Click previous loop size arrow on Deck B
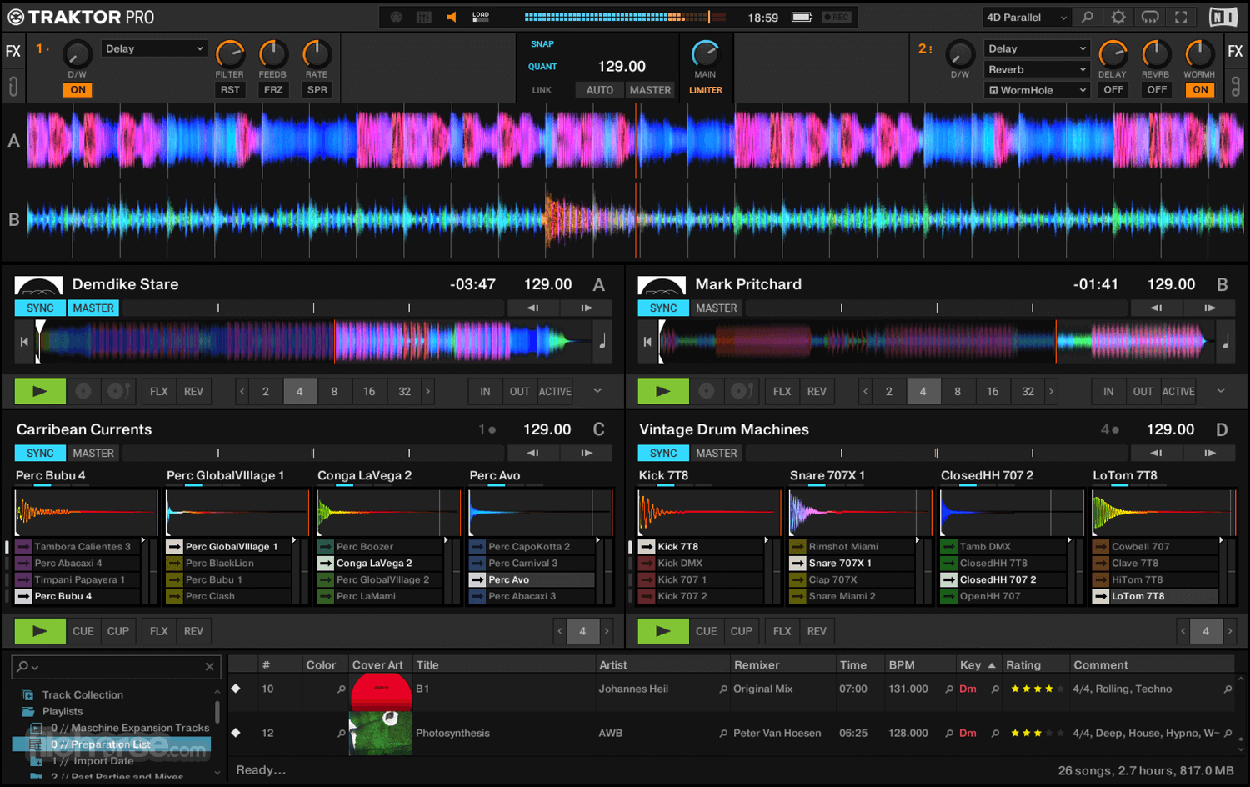Viewport: 1250px width, 787px height. coord(865,391)
